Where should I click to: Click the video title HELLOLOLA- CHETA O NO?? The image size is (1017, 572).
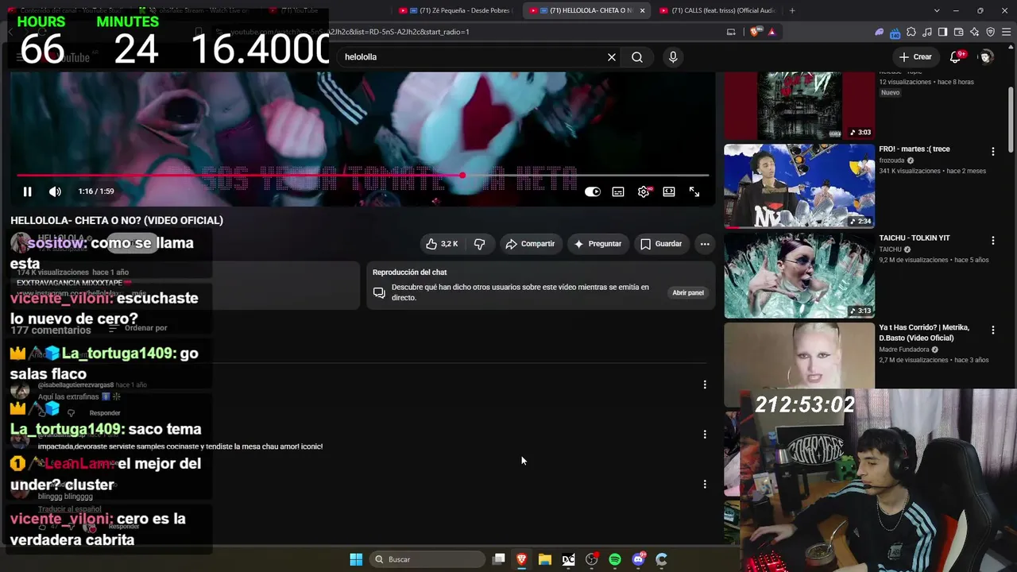(x=117, y=220)
